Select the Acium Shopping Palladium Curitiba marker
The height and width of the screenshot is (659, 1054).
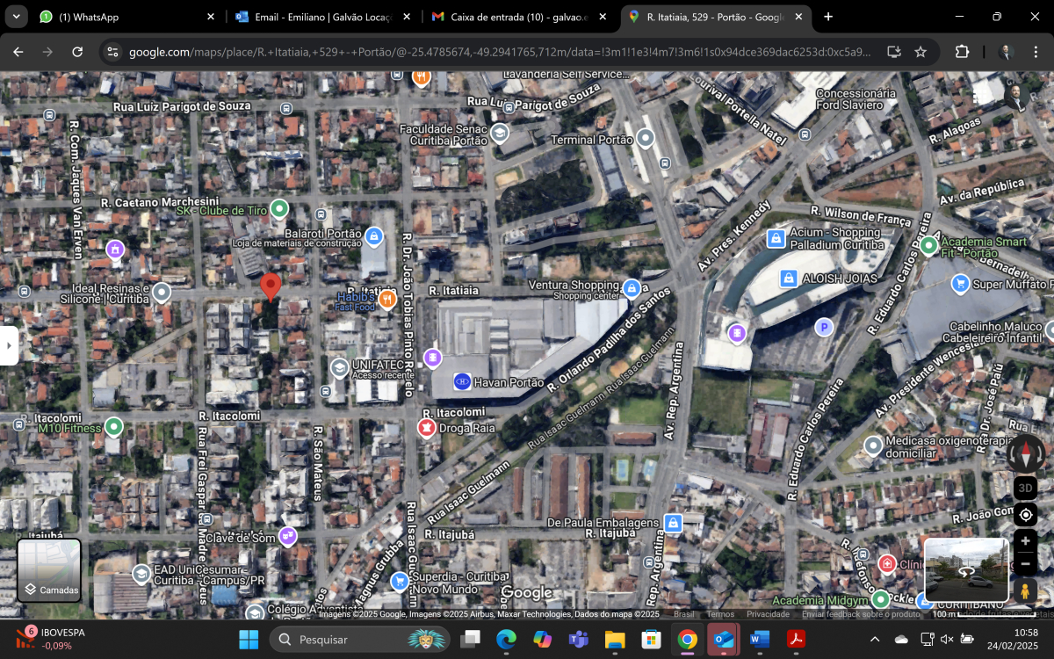(776, 238)
